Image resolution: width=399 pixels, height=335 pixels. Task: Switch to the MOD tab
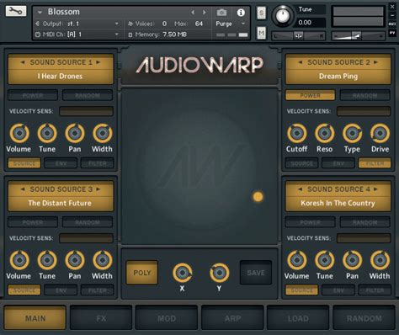(x=167, y=318)
